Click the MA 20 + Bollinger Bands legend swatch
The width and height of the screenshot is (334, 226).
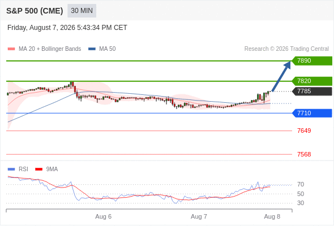11,49
